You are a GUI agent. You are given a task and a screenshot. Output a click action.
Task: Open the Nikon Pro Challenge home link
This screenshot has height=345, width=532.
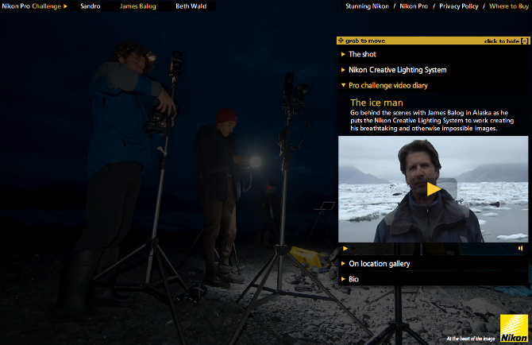pyautogui.click(x=31, y=6)
